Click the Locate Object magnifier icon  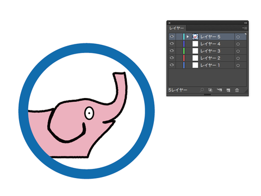click(x=202, y=90)
